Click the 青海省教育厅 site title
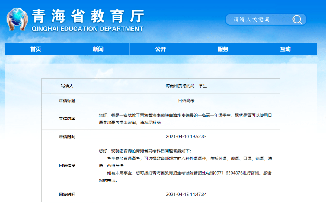The height and width of the screenshot is (203, 326). pos(88,15)
